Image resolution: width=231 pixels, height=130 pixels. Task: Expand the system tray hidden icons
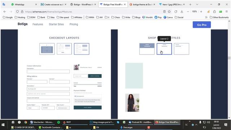pos(196,125)
